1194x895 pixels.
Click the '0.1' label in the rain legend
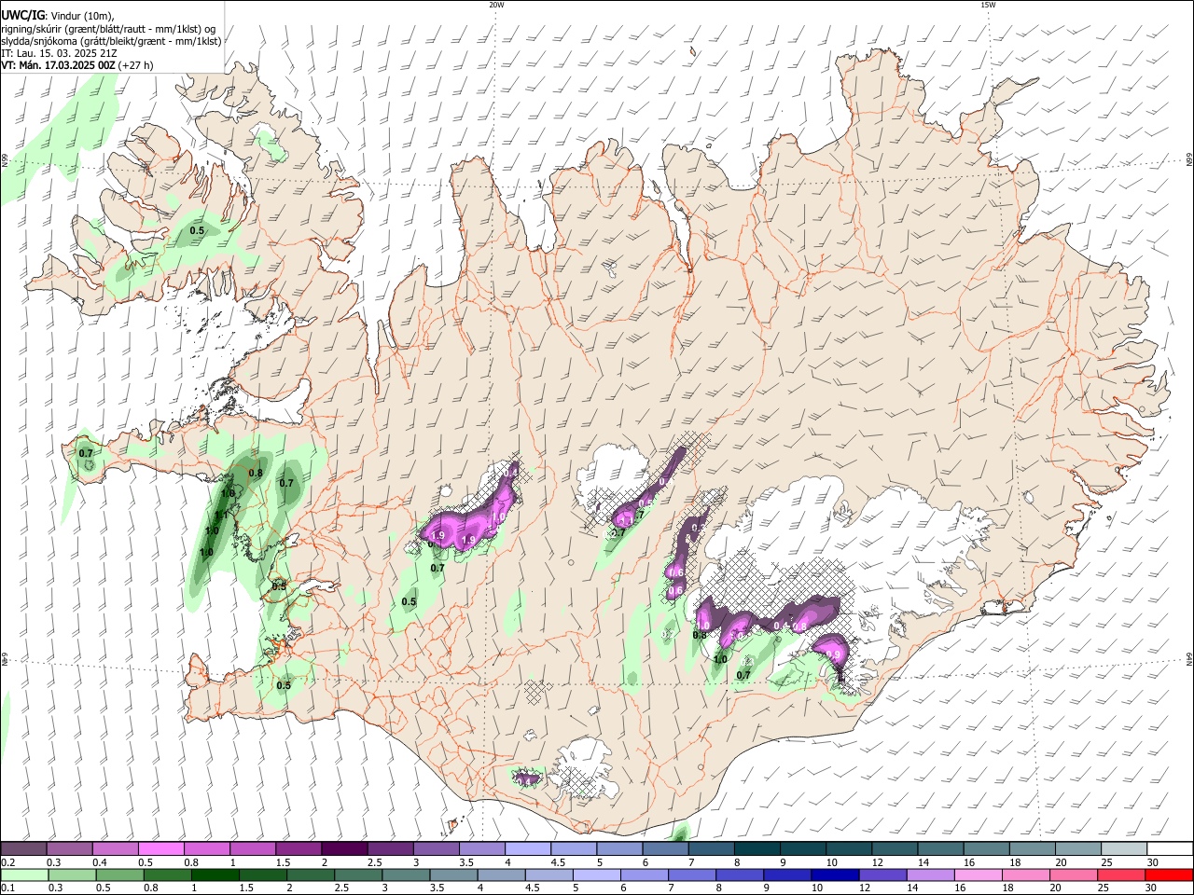coord(7,888)
